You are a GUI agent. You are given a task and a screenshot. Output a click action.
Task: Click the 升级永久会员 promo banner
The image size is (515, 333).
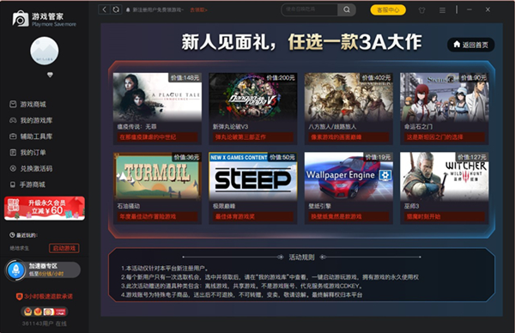(45, 209)
